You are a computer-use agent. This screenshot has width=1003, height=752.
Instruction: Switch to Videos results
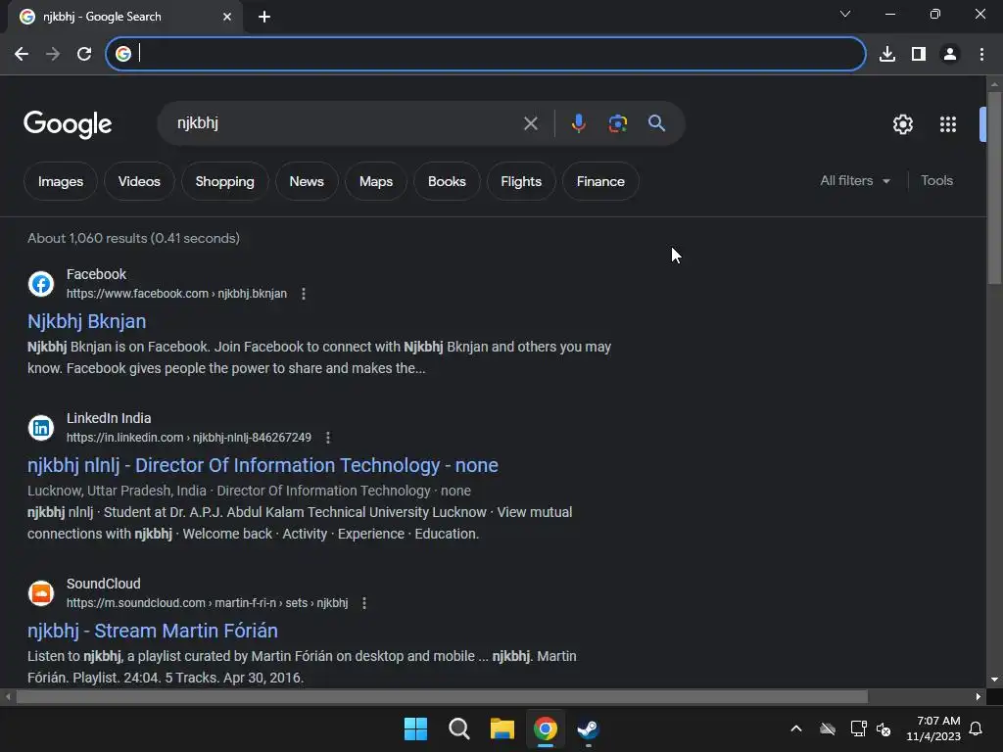(139, 181)
